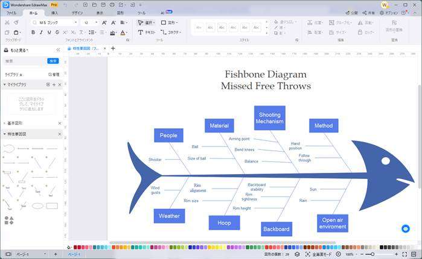Click the 共有 share button

(x=369, y=12)
